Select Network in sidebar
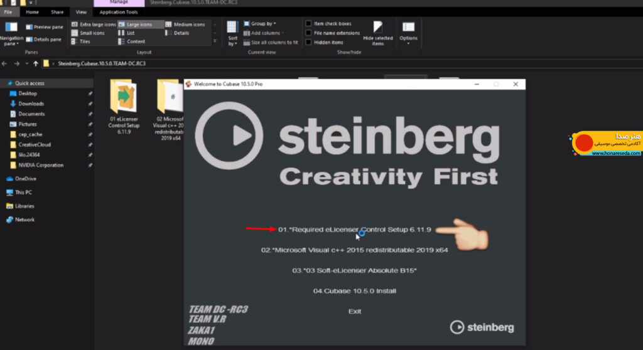643x350 pixels. [24, 220]
